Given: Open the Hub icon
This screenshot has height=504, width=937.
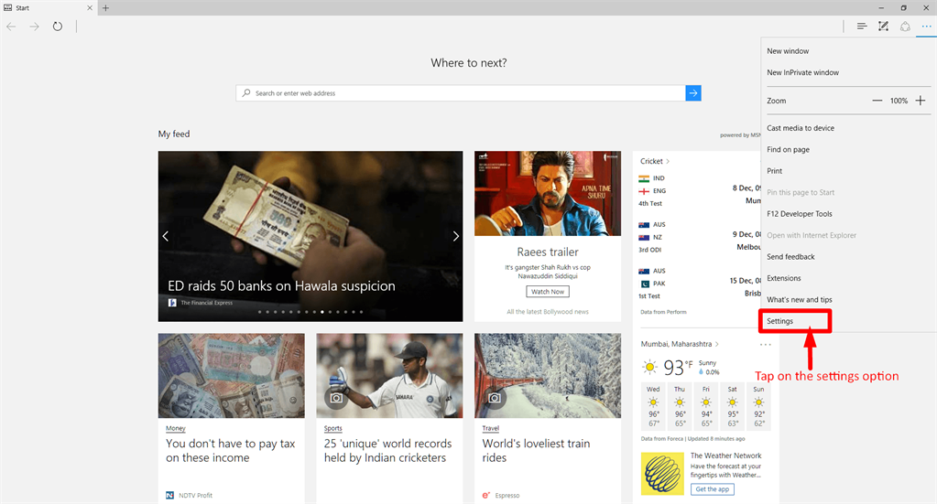Looking at the screenshot, I should 862,27.
